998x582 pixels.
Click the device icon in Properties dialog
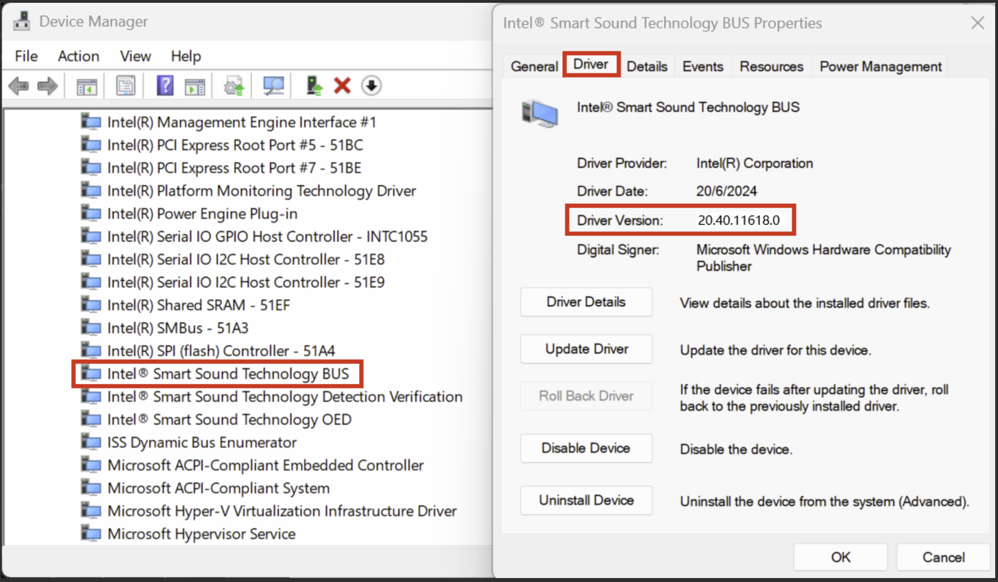point(540,113)
